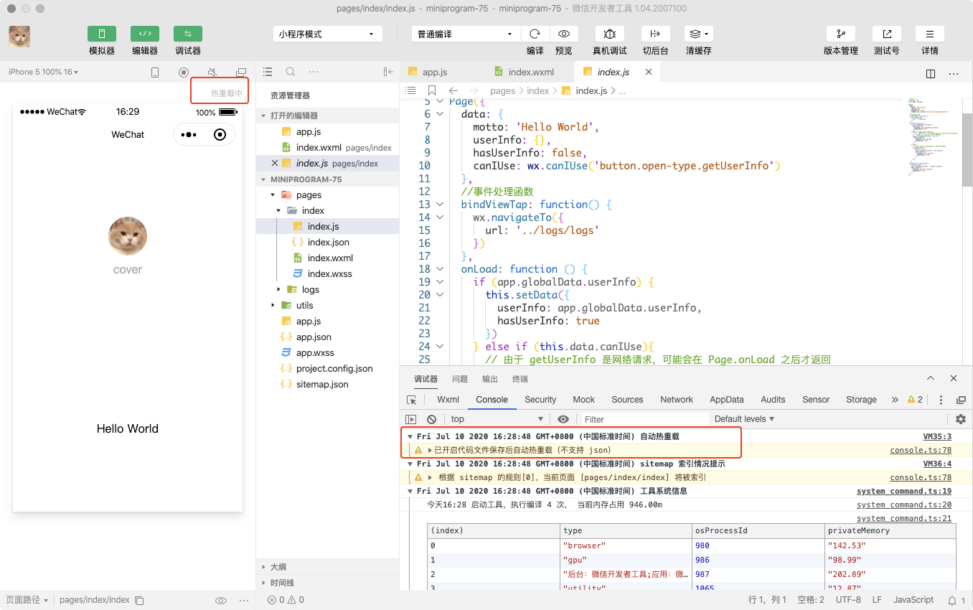
Task: Click the WeChat capsule menu dots
Action: click(x=189, y=135)
